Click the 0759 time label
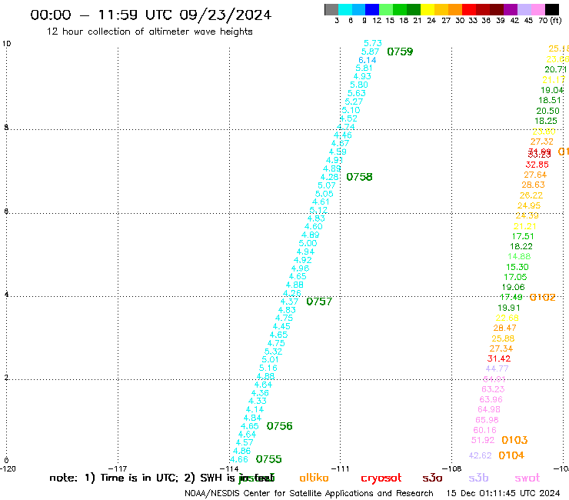Image resolution: width=569 pixels, height=500 pixels. (x=400, y=52)
